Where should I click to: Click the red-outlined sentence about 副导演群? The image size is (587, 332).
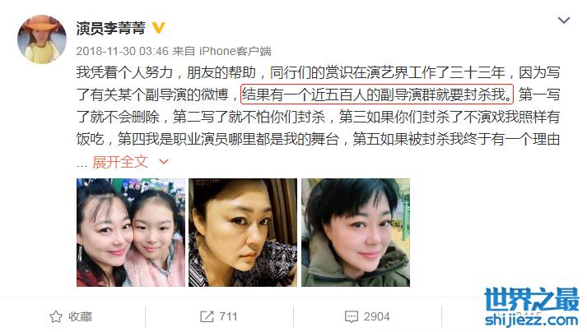point(377,95)
